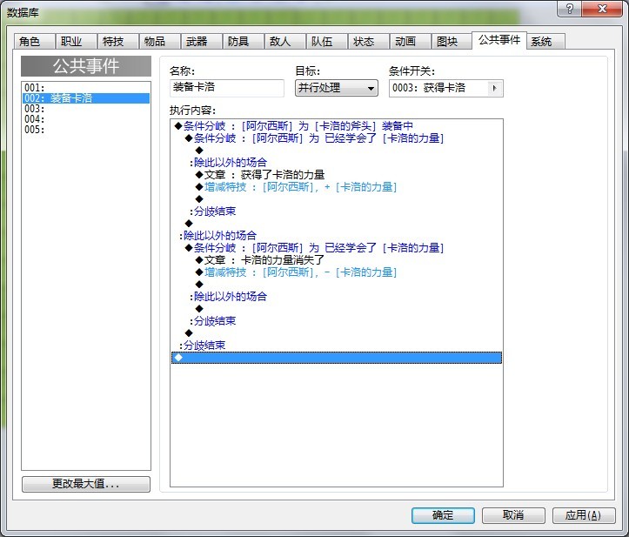The width and height of the screenshot is (629, 537).
Task: Click the 更改最大值... button
Action: click(x=86, y=484)
